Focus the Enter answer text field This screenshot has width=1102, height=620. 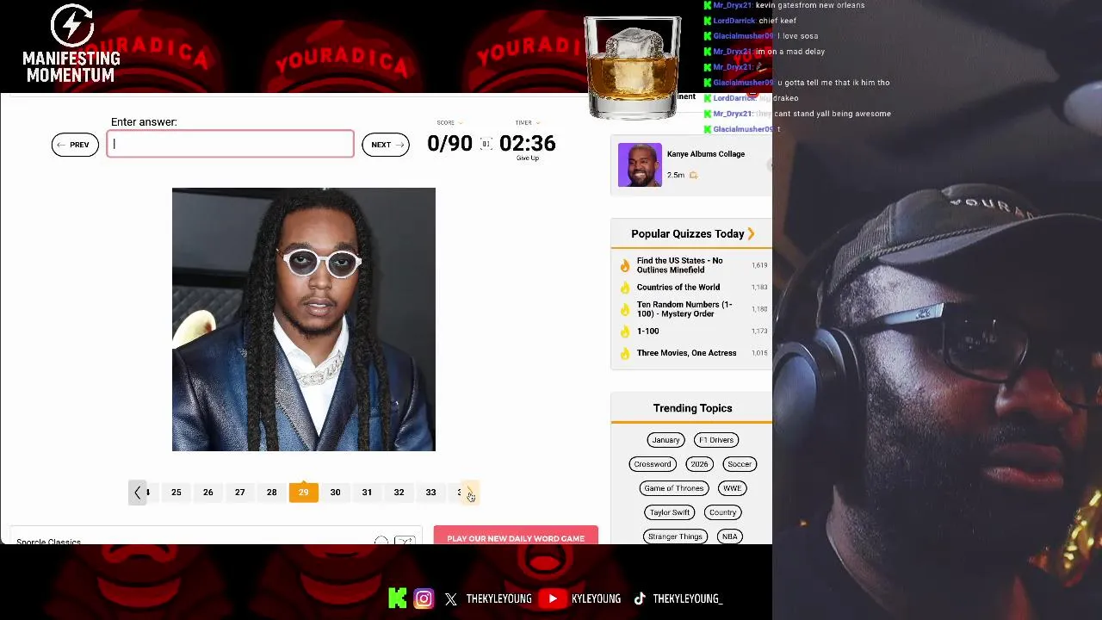(x=230, y=144)
